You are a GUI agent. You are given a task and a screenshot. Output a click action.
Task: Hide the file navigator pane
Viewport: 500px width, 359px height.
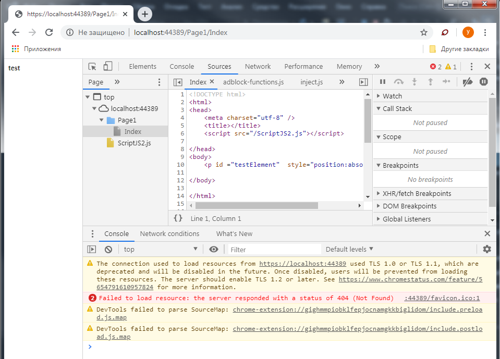pyautogui.click(x=178, y=82)
